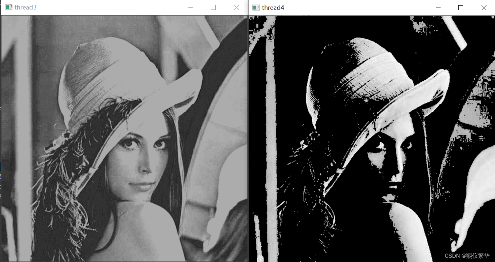495x262 pixels.
Task: Minimize the thread4 window
Action: 438,8
